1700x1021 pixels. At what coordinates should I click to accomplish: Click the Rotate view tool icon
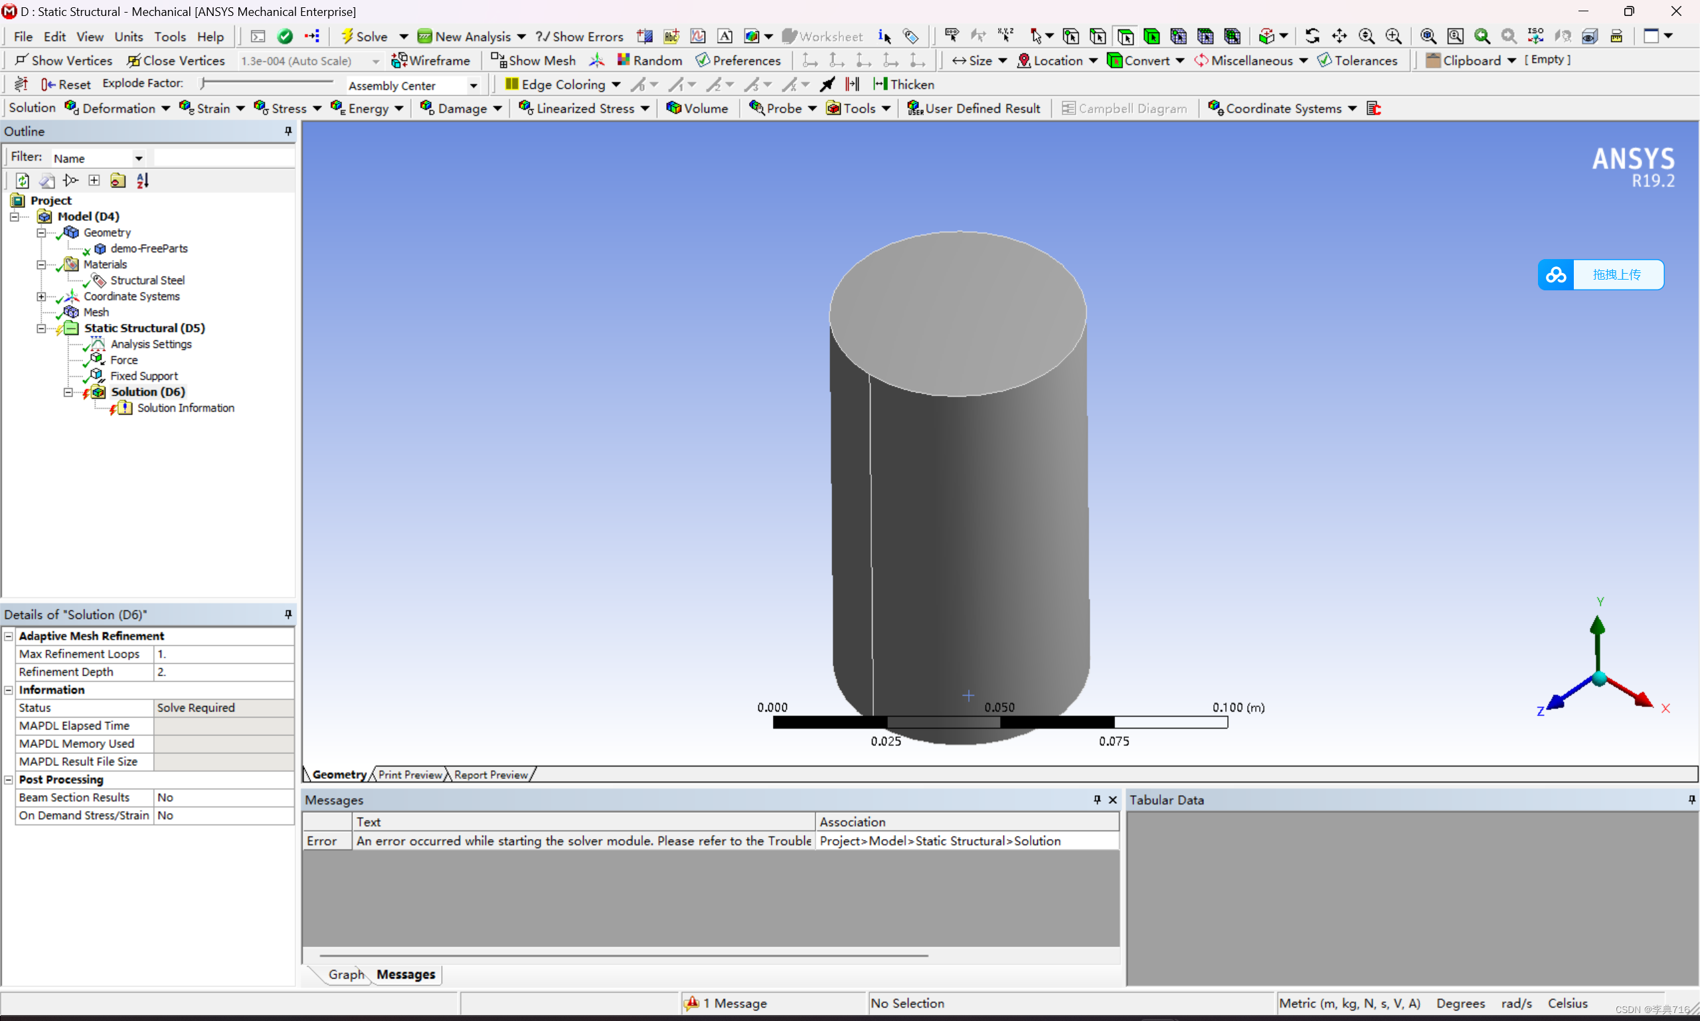[1312, 36]
